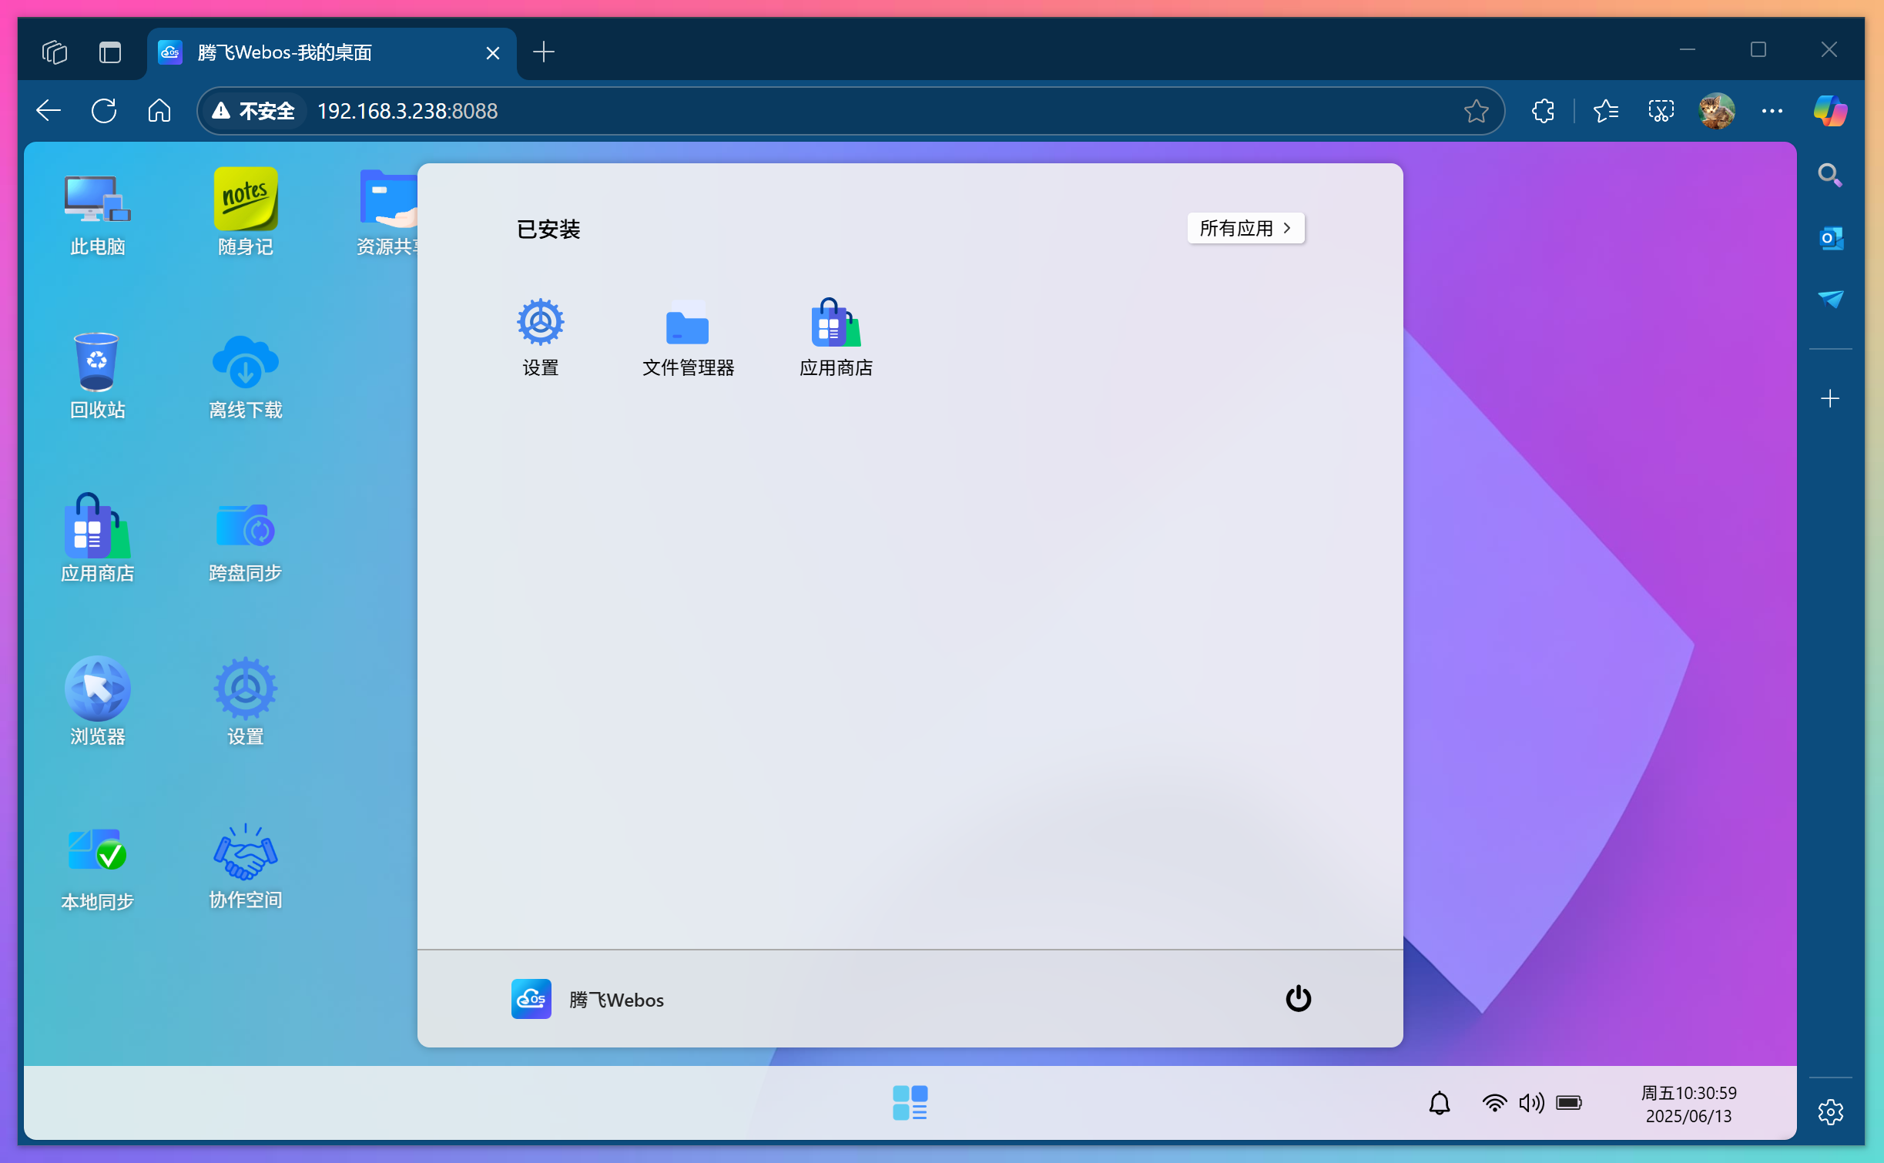
Task: Open the browser settings menu (three dots)
Action: point(1771,110)
